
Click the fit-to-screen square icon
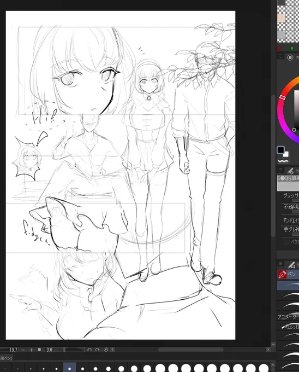(x=39, y=350)
